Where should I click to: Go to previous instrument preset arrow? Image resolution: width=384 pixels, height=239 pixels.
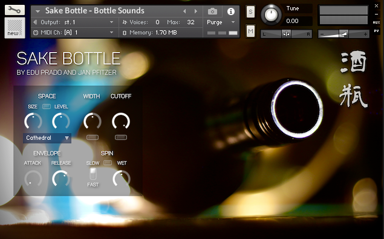click(x=184, y=11)
